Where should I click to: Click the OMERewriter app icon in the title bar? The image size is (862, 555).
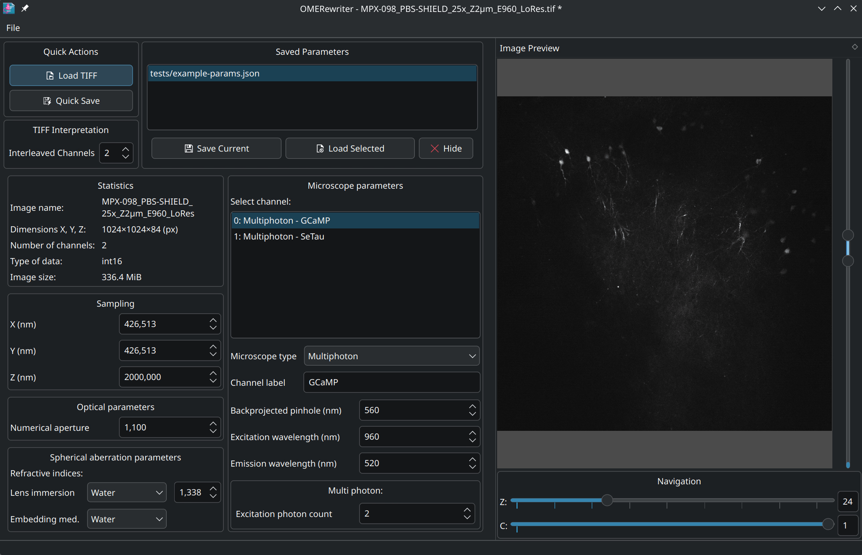8,8
